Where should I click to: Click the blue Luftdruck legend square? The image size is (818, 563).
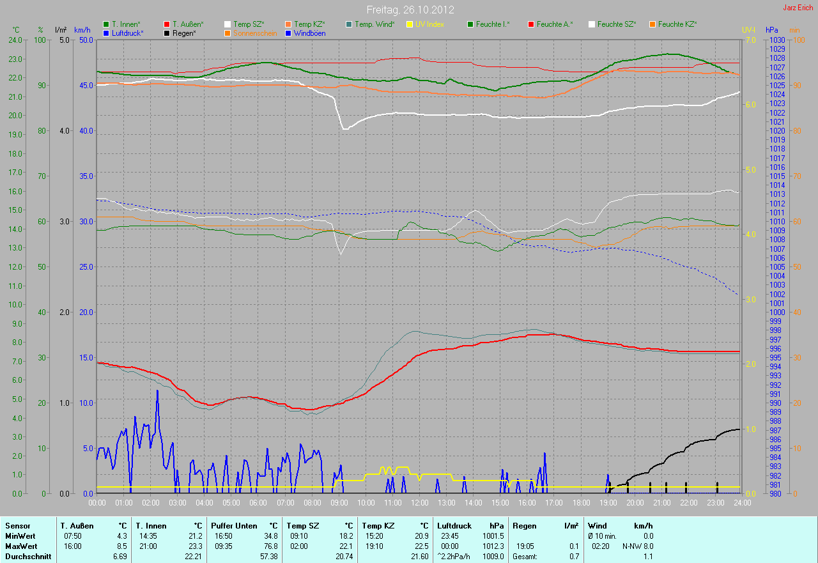coord(106,33)
